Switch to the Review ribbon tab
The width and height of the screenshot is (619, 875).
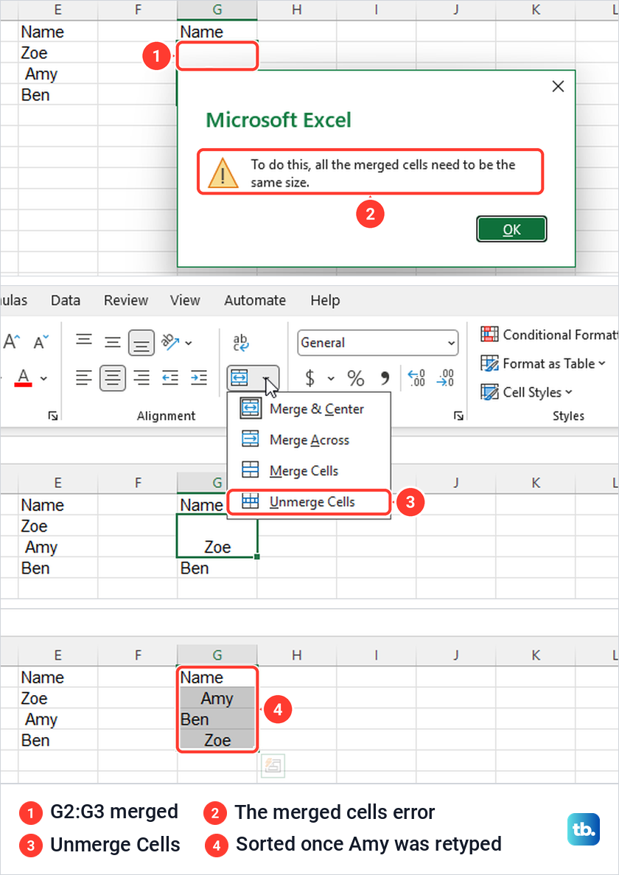tap(126, 300)
